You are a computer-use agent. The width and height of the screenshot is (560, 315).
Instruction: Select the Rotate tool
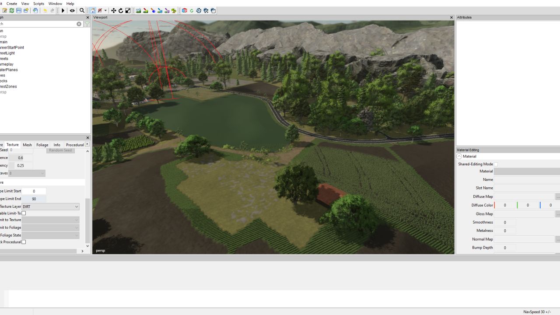click(121, 10)
